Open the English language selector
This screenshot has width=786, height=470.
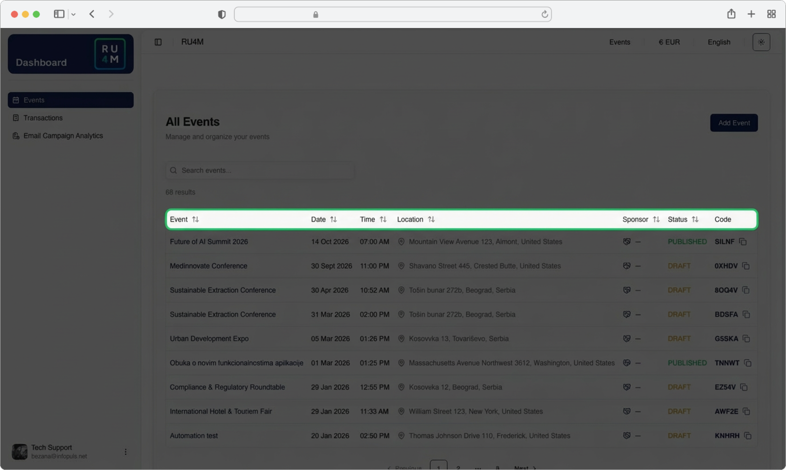719,42
